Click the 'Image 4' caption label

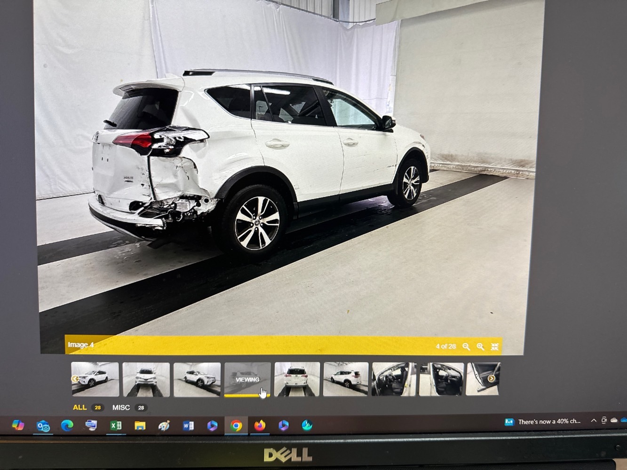[81, 345]
